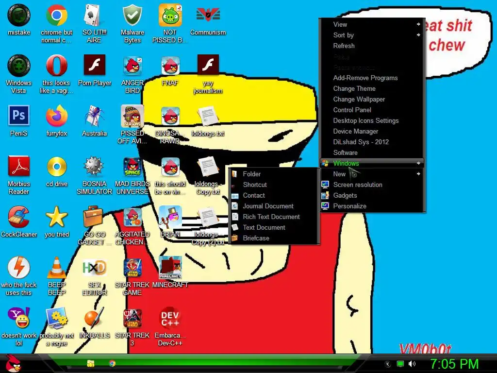497x373 pixels.
Task: Select Change Wallpaper menu entry
Action: (x=372, y=99)
